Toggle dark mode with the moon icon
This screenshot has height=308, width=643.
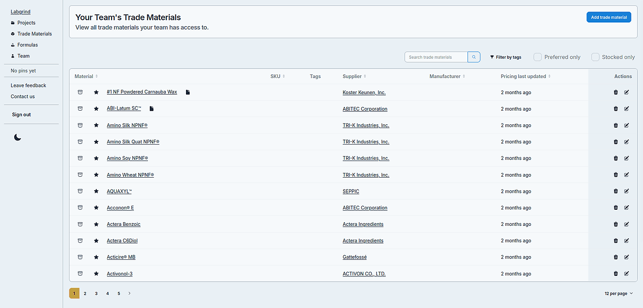[17, 137]
